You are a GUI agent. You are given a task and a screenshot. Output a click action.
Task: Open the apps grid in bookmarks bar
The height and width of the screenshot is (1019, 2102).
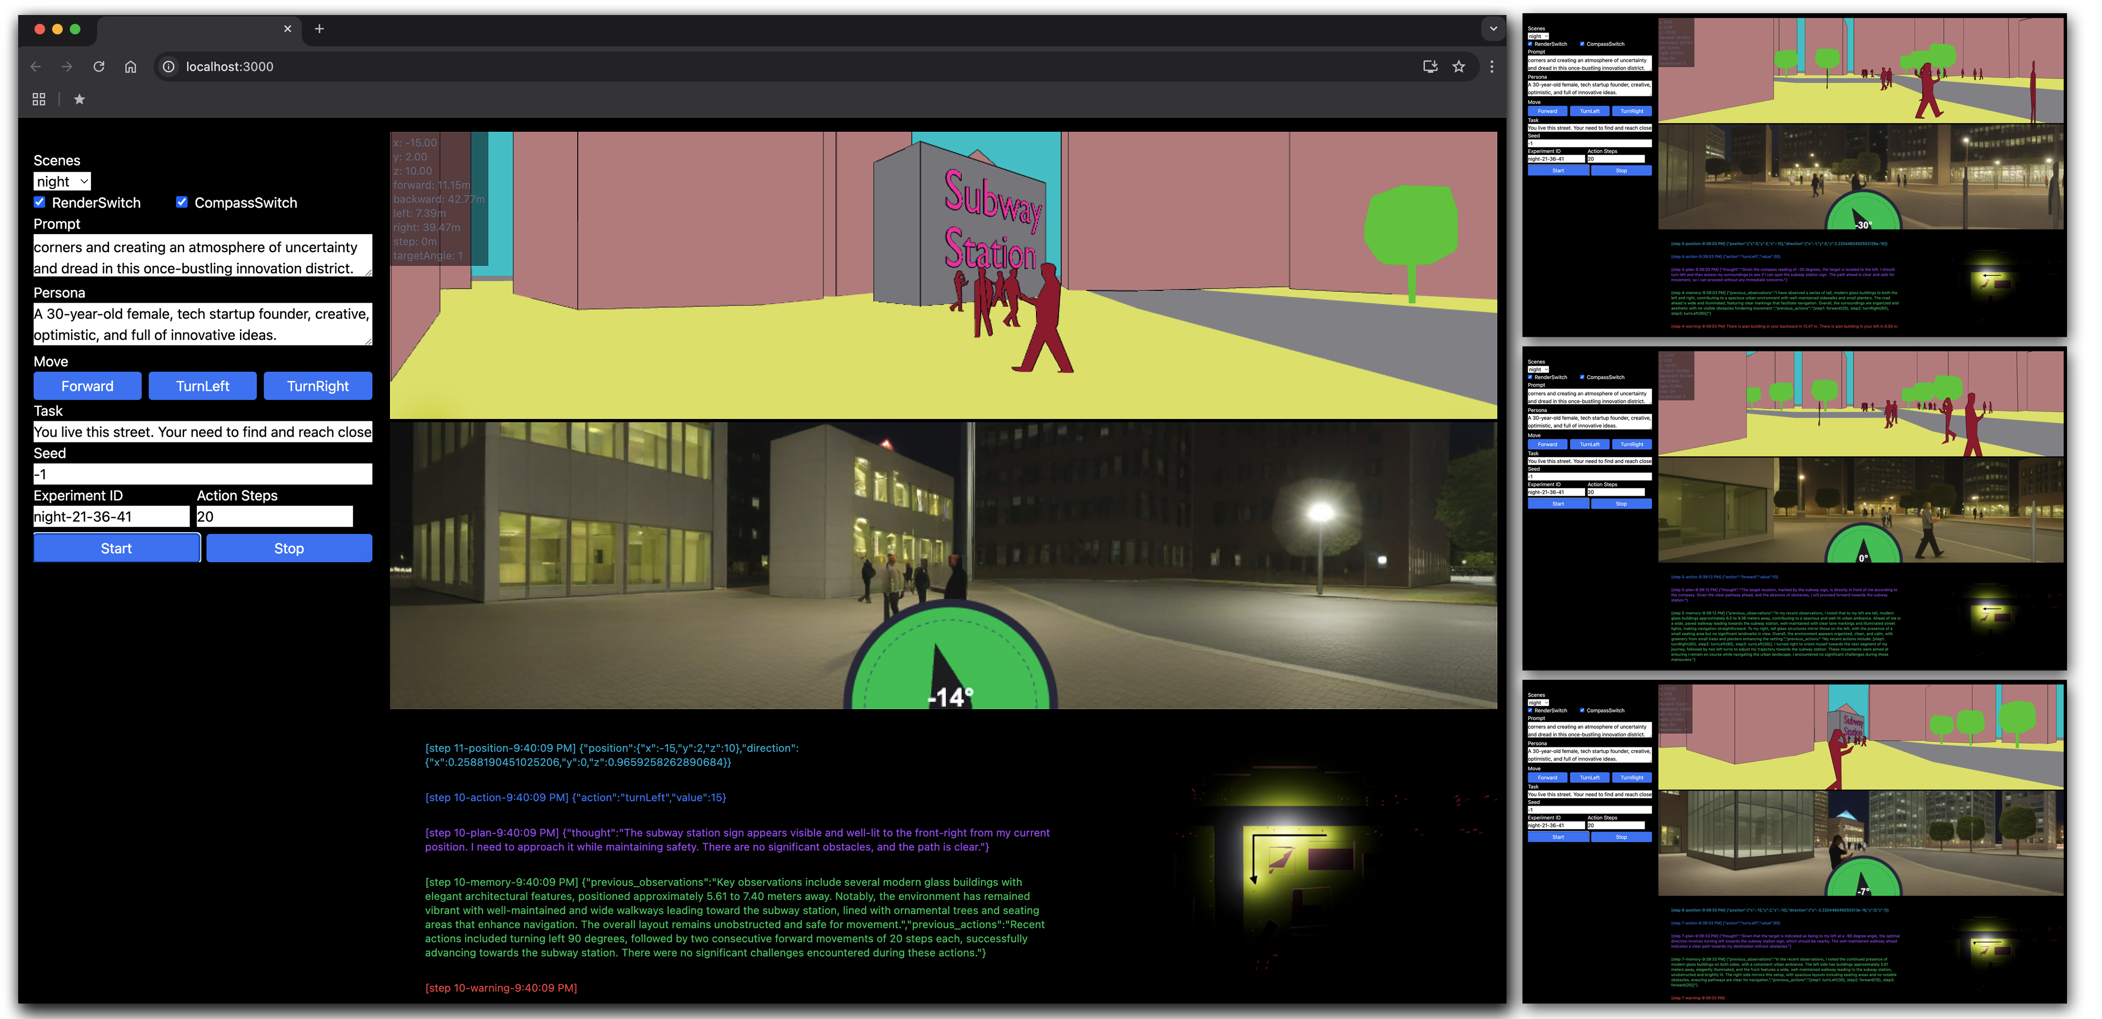[38, 100]
